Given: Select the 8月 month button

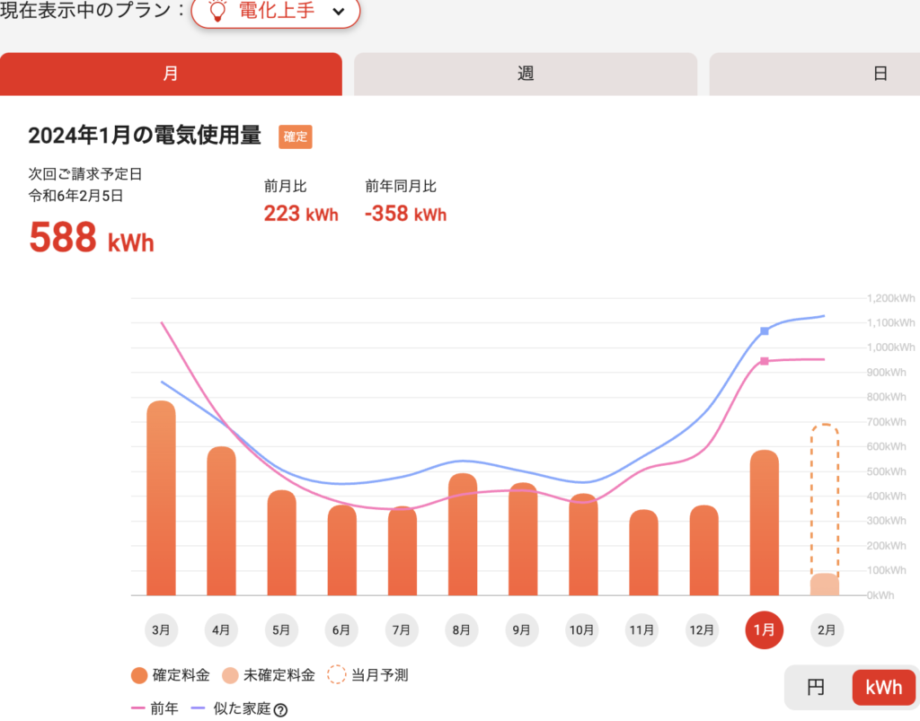Looking at the screenshot, I should point(462,630).
